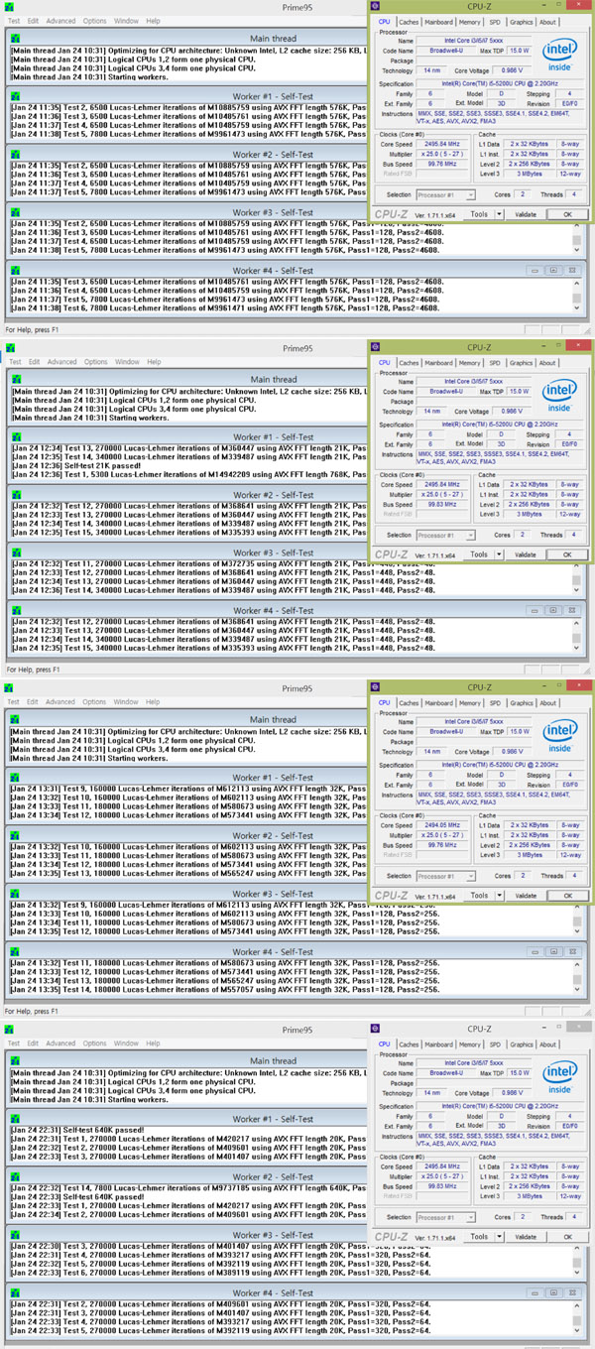Click Validate button in CPU-Z beside 11:3x log
The image size is (595, 1349).
point(526,214)
